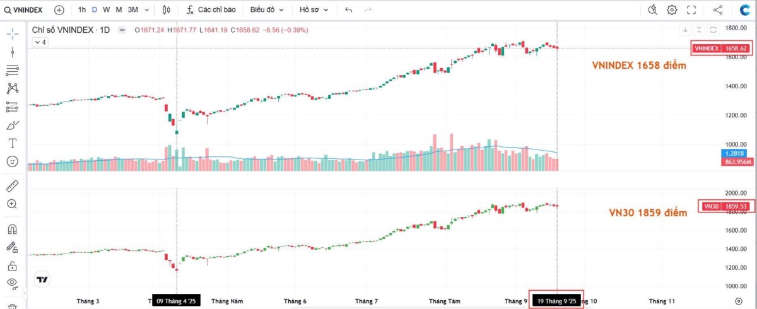The width and height of the screenshot is (757, 309).
Task: Click the Tháng 11 time axis label
Action: click(x=662, y=301)
